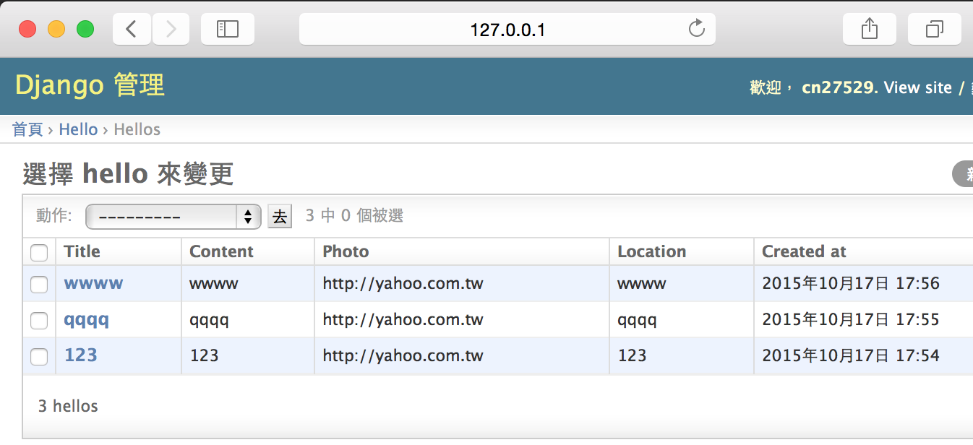Click the yellow minimize window button

tap(56, 29)
